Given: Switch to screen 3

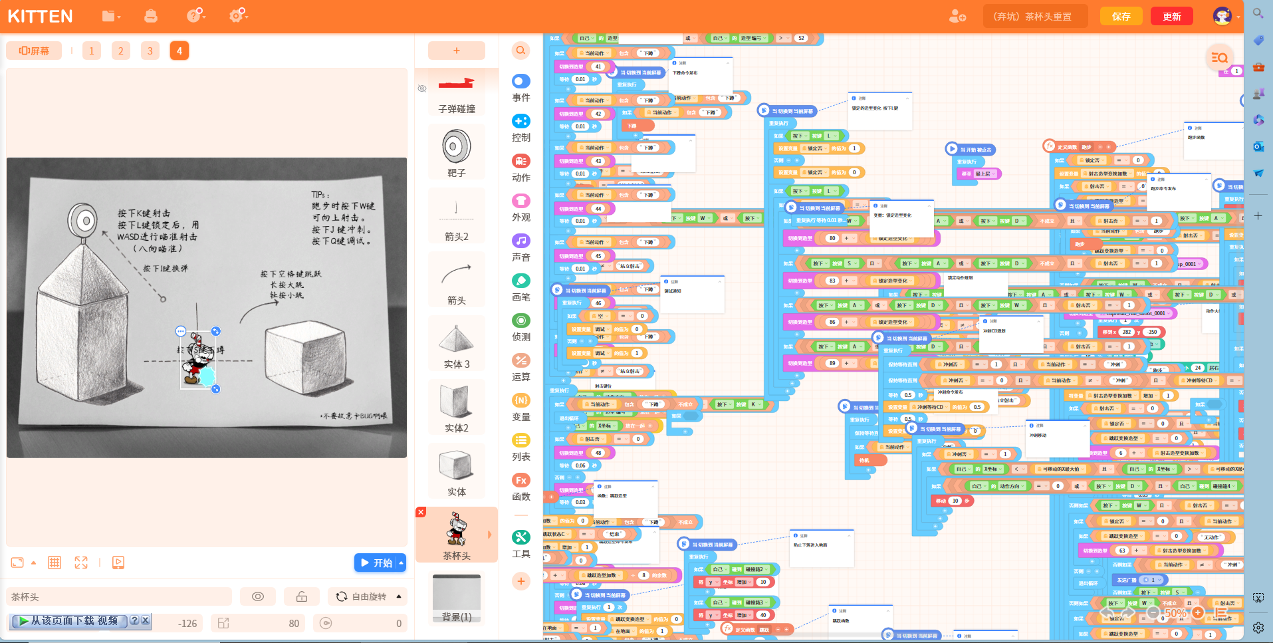Looking at the screenshot, I should (150, 51).
